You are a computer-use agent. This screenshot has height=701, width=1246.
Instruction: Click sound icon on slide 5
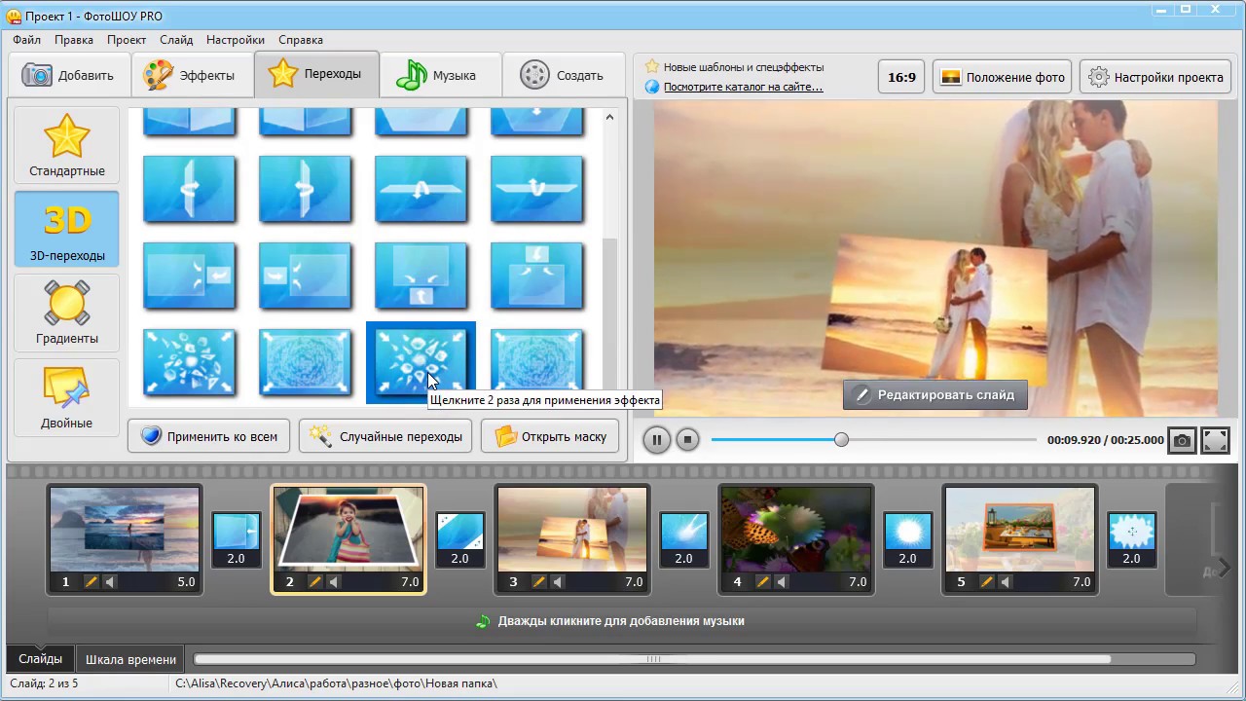[1006, 582]
